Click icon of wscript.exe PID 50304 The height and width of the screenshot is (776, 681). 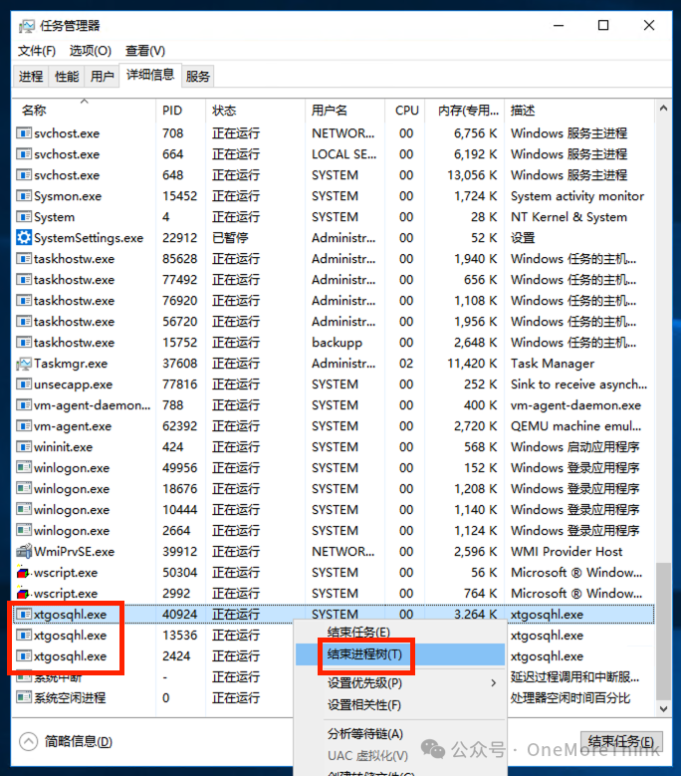click(x=23, y=572)
